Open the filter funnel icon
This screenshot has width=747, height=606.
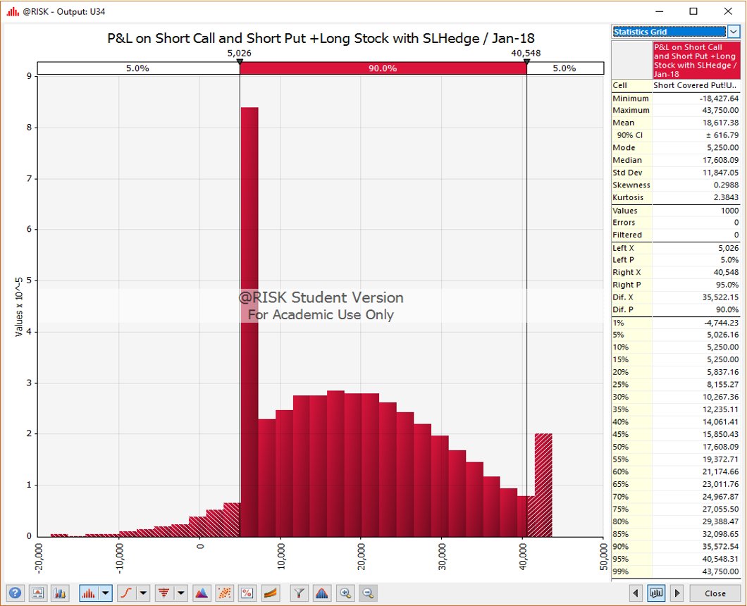click(300, 593)
